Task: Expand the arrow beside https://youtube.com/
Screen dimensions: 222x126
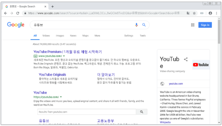Action: click(61, 97)
